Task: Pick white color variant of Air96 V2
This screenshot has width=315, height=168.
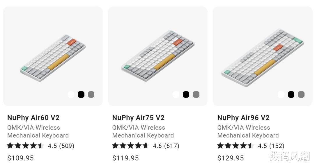Action: click(281, 94)
